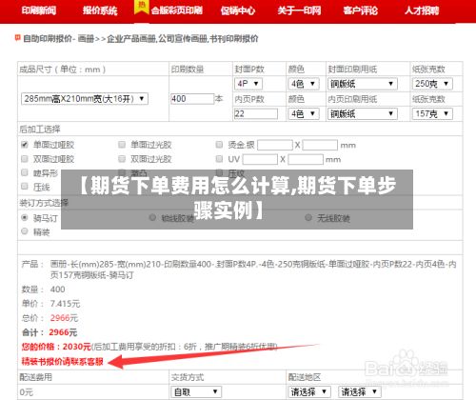The image size is (476, 400).
Task: Click the red breadcrumb flag icon
Action: coord(17,38)
